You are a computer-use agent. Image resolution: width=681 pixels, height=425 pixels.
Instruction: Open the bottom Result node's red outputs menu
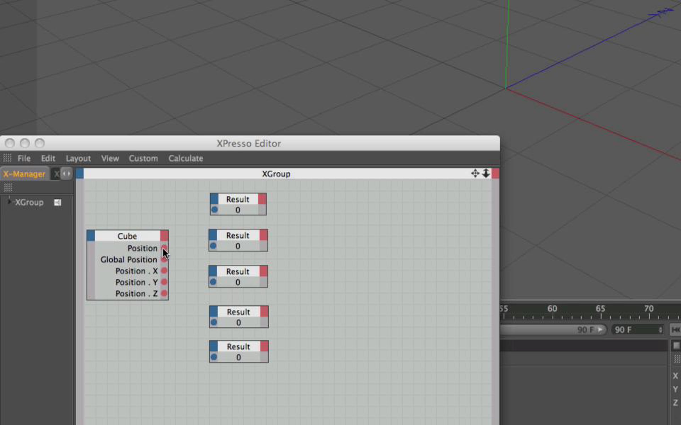click(x=264, y=347)
